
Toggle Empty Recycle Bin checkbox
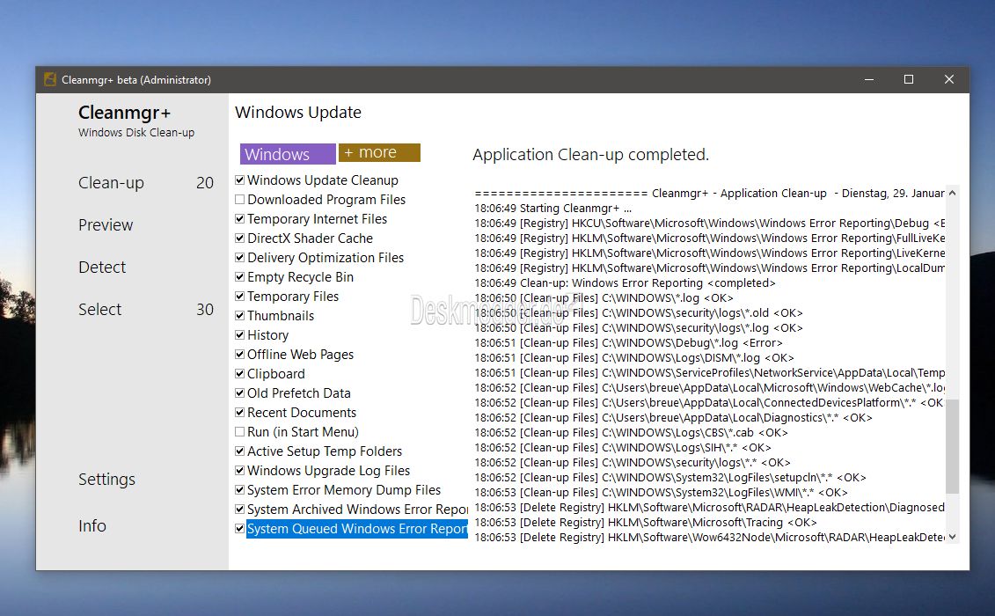pos(240,277)
